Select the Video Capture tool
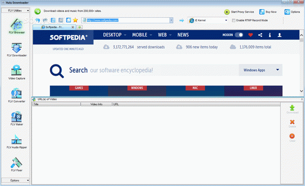Screen dimensions: 305x186 [x=17, y=72]
